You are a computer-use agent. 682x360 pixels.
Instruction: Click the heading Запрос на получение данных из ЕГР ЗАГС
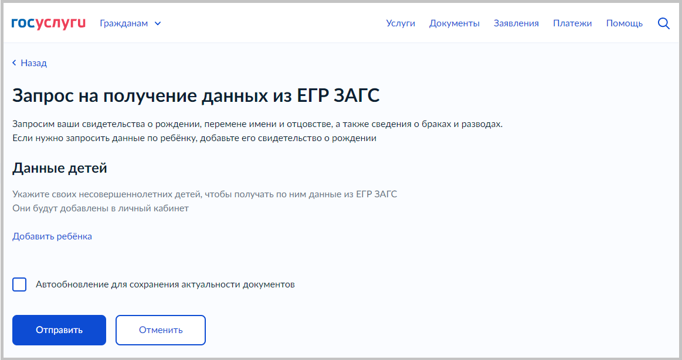pyautogui.click(x=196, y=95)
